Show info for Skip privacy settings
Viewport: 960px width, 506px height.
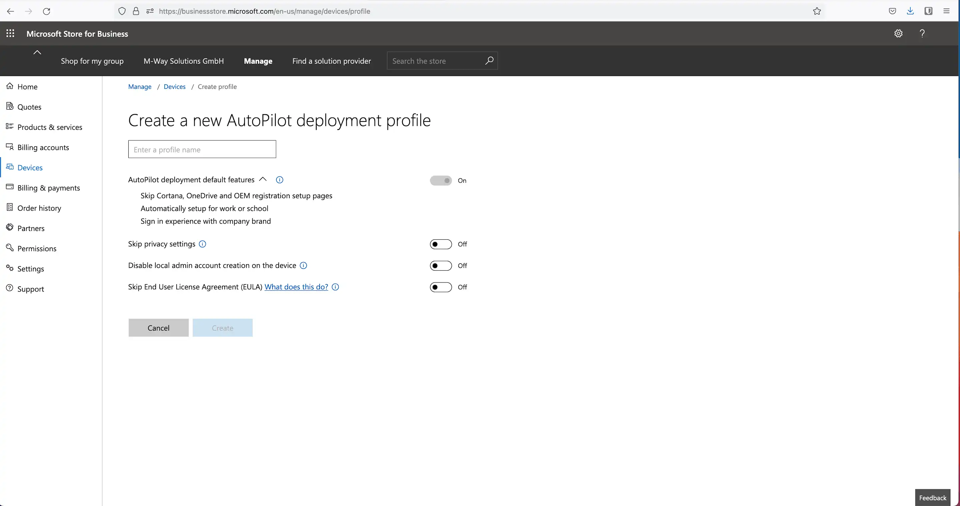tap(202, 244)
